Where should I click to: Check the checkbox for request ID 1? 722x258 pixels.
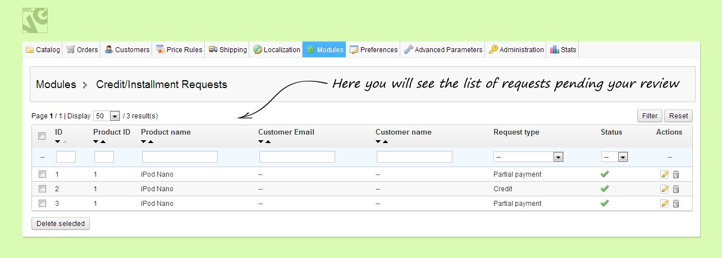click(42, 174)
